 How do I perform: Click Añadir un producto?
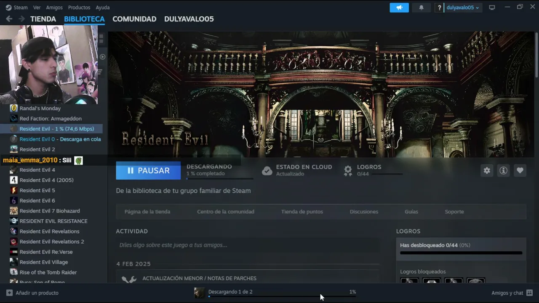pyautogui.click(x=32, y=293)
